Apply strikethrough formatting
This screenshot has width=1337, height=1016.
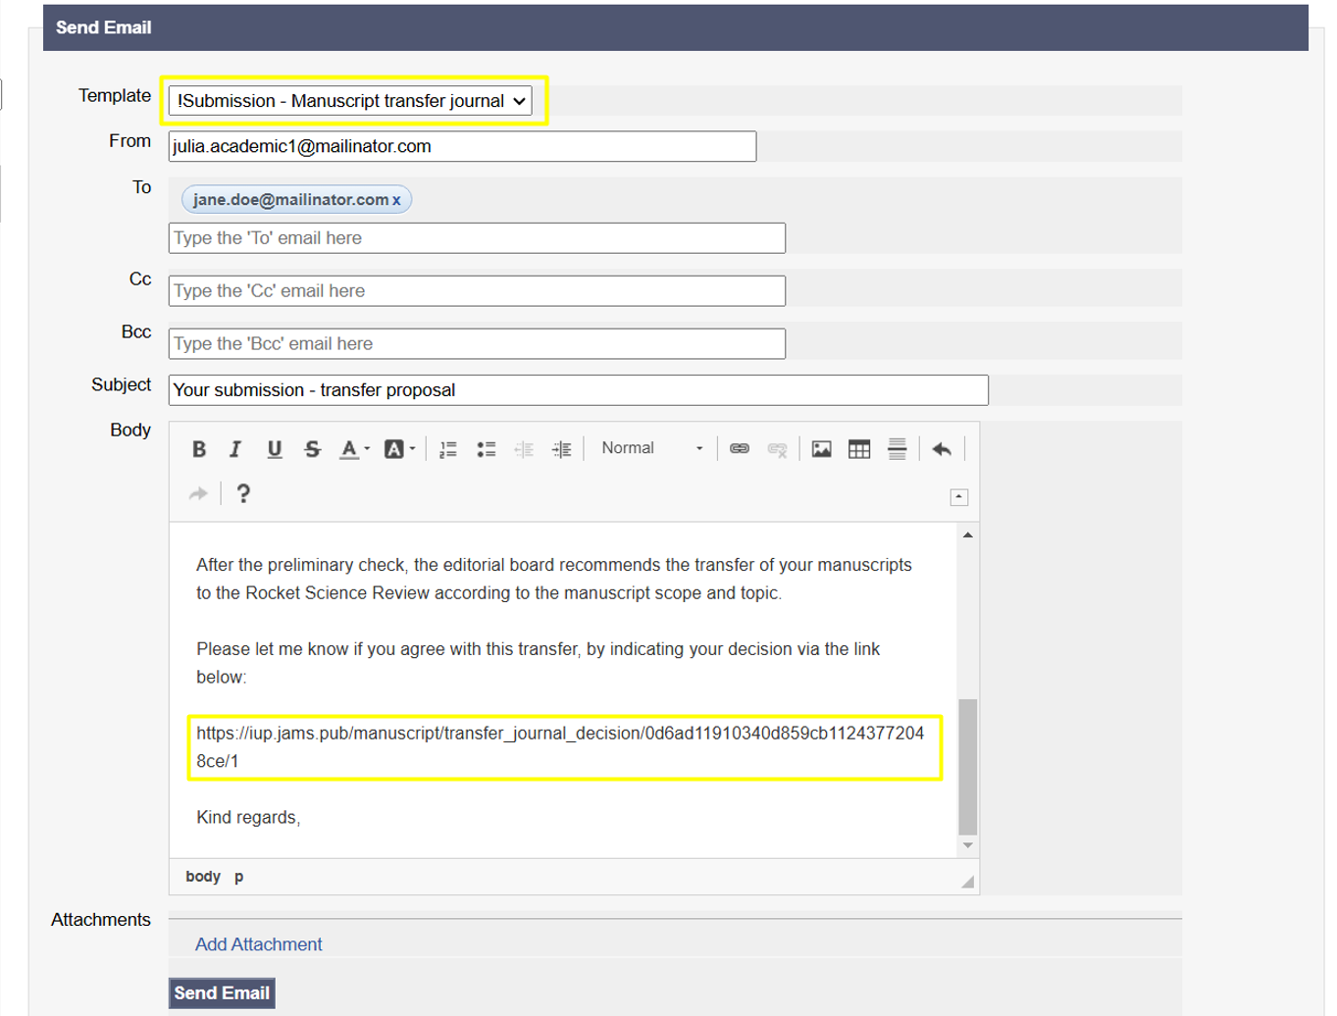pyautogui.click(x=312, y=449)
